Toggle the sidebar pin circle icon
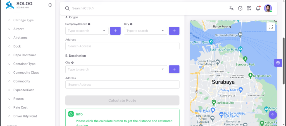 click(50, 5)
